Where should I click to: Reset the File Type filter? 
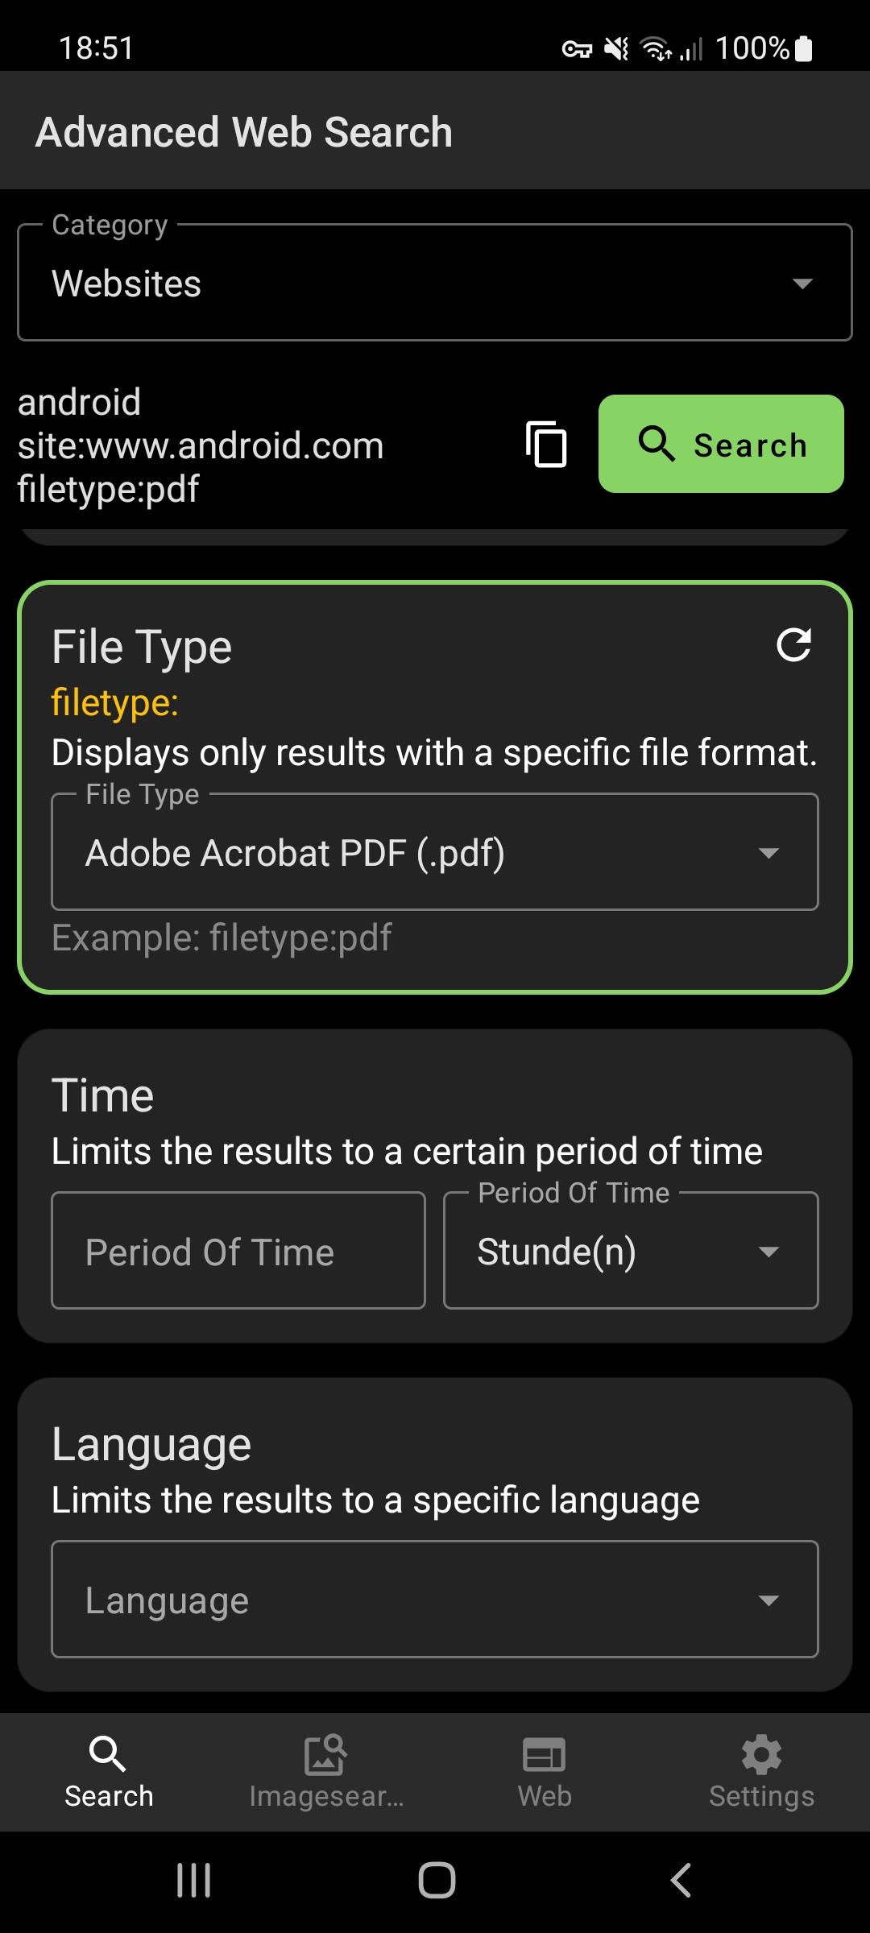[x=793, y=645]
